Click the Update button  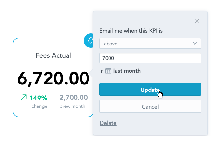(150, 89)
